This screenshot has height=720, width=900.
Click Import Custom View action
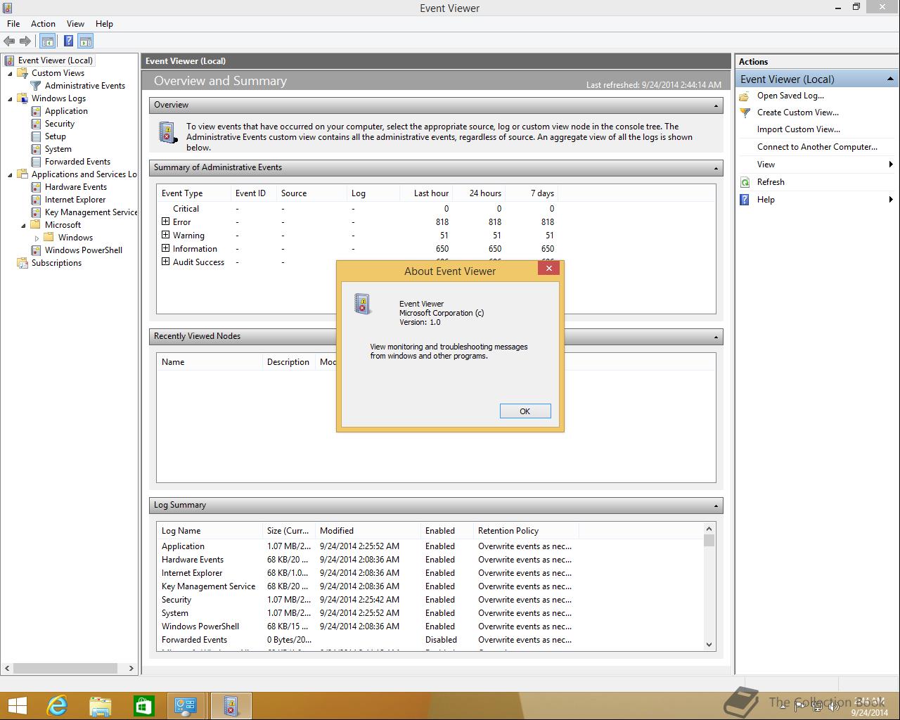tap(799, 129)
